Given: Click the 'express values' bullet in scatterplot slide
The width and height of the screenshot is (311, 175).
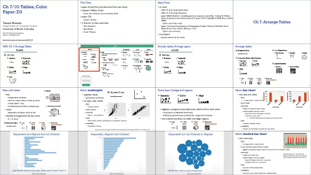Looking at the screenshot, I should coord(90,95).
